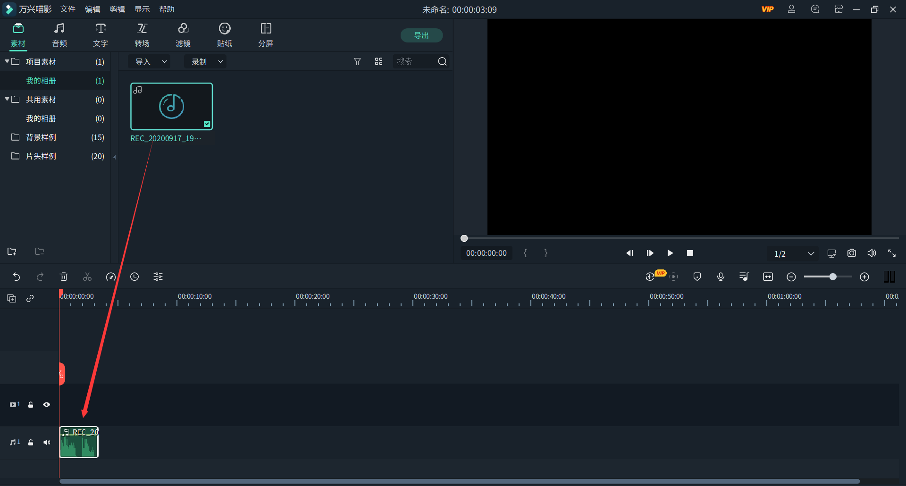Click the undo arrow icon
Viewport: 906px width, 486px height.
(17, 277)
